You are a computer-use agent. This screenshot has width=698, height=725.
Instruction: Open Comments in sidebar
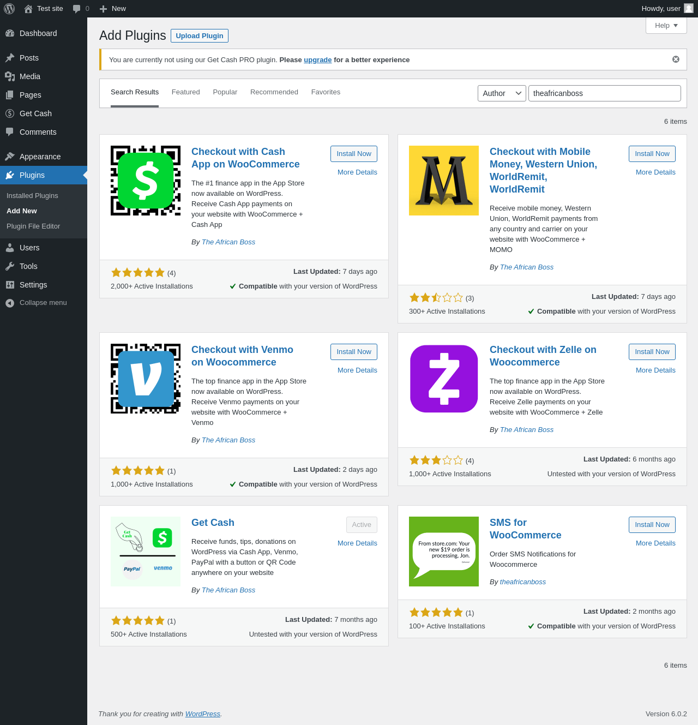[x=44, y=132]
